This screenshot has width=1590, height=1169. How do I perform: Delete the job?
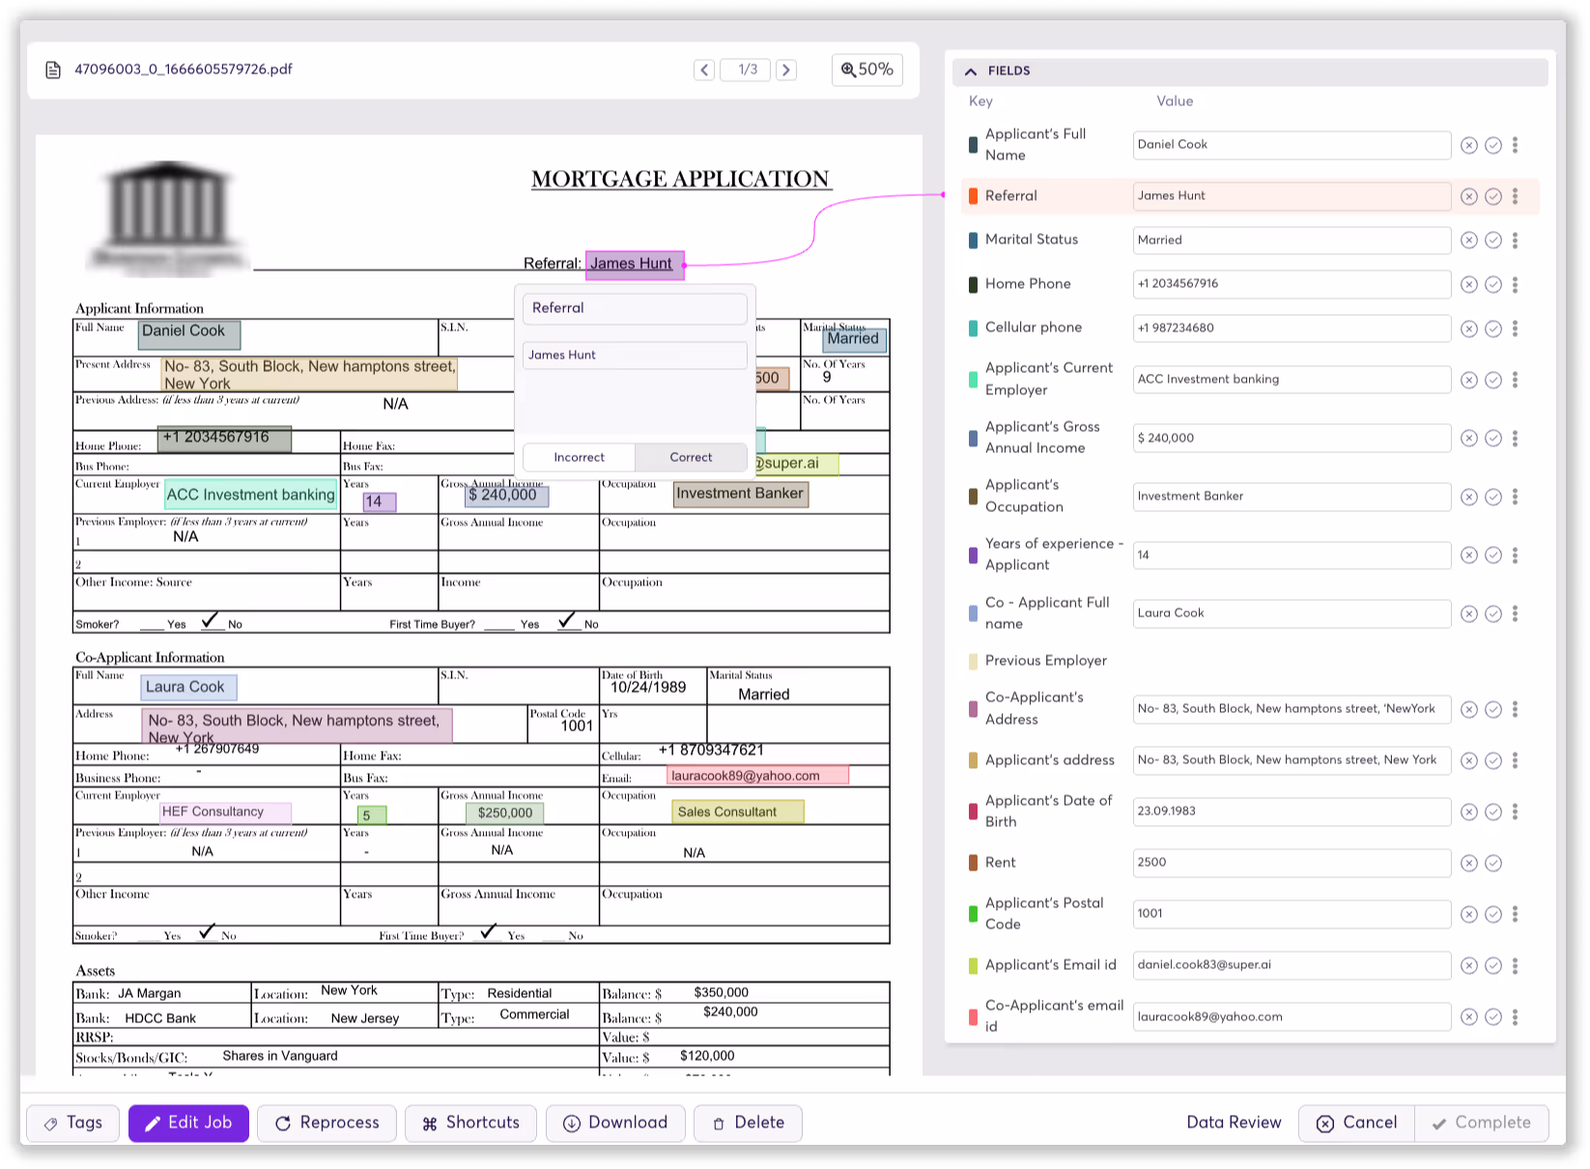tap(748, 1123)
